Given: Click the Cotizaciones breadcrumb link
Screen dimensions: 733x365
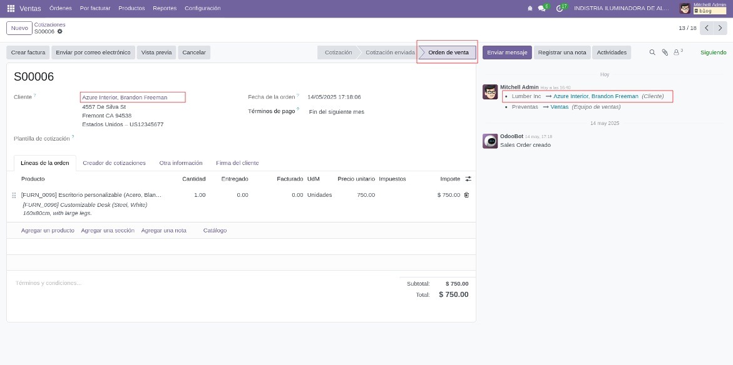Looking at the screenshot, I should pyautogui.click(x=49, y=25).
